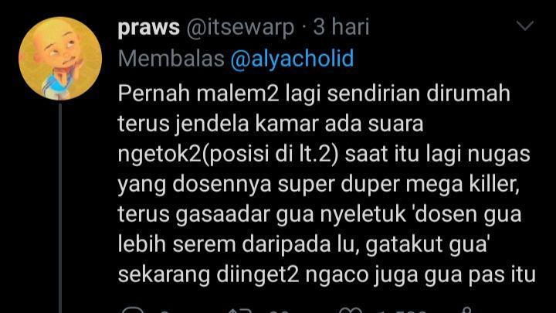View the like count next to the heart
The width and height of the screenshot is (556, 313).
tap(402, 311)
